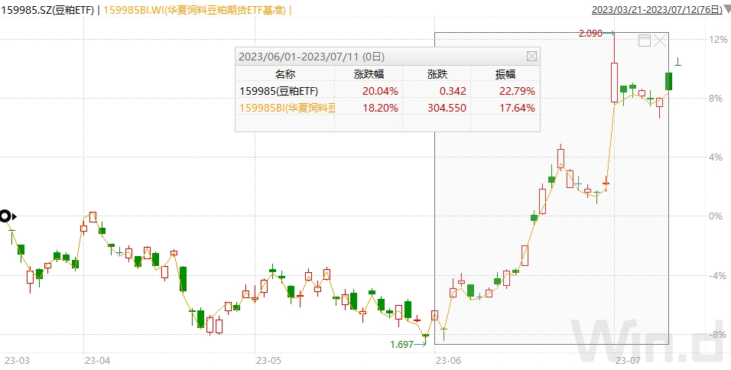The width and height of the screenshot is (731, 370).
Task: Click the 18.20% change value
Action: click(x=380, y=108)
